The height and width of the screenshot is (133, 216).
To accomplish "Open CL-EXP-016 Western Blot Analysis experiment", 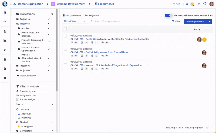I will click(106, 65).
